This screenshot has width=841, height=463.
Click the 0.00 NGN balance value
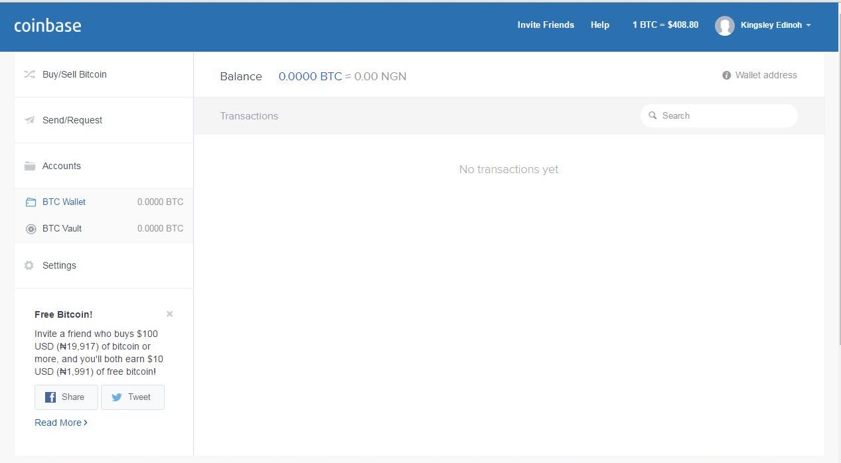(380, 76)
